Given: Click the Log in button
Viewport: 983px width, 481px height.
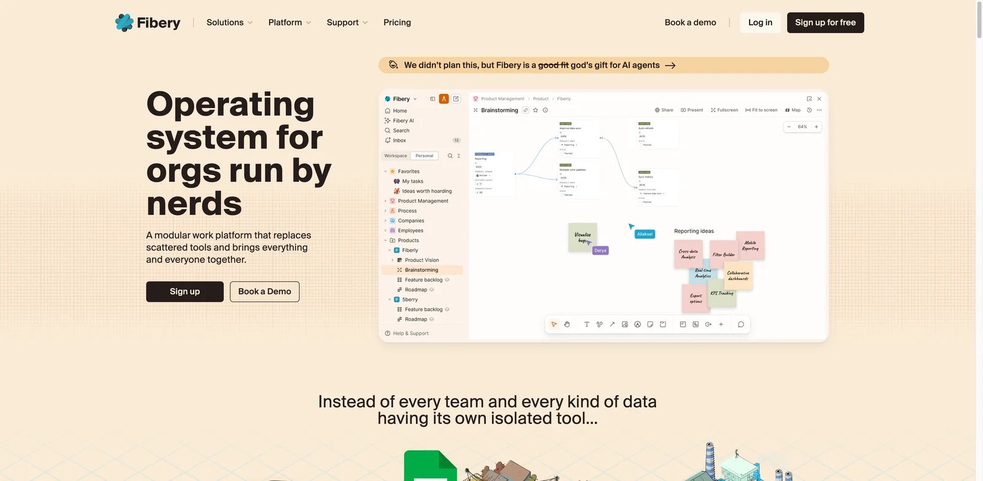Looking at the screenshot, I should tap(760, 23).
